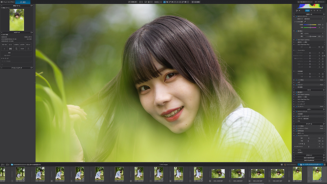The image size is (327, 184).
Task: Click the 画像比較 compare button
Action: 132,2
